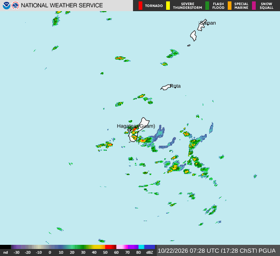
Task: Click the Tinian island outline south of Saipan
Action: click(x=193, y=36)
